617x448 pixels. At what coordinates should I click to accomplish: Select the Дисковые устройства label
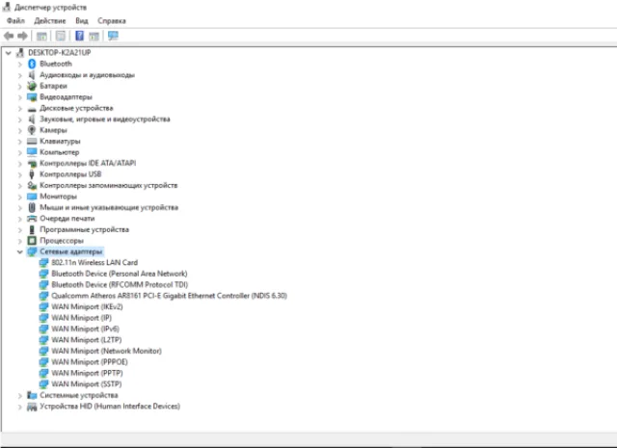[76, 108]
